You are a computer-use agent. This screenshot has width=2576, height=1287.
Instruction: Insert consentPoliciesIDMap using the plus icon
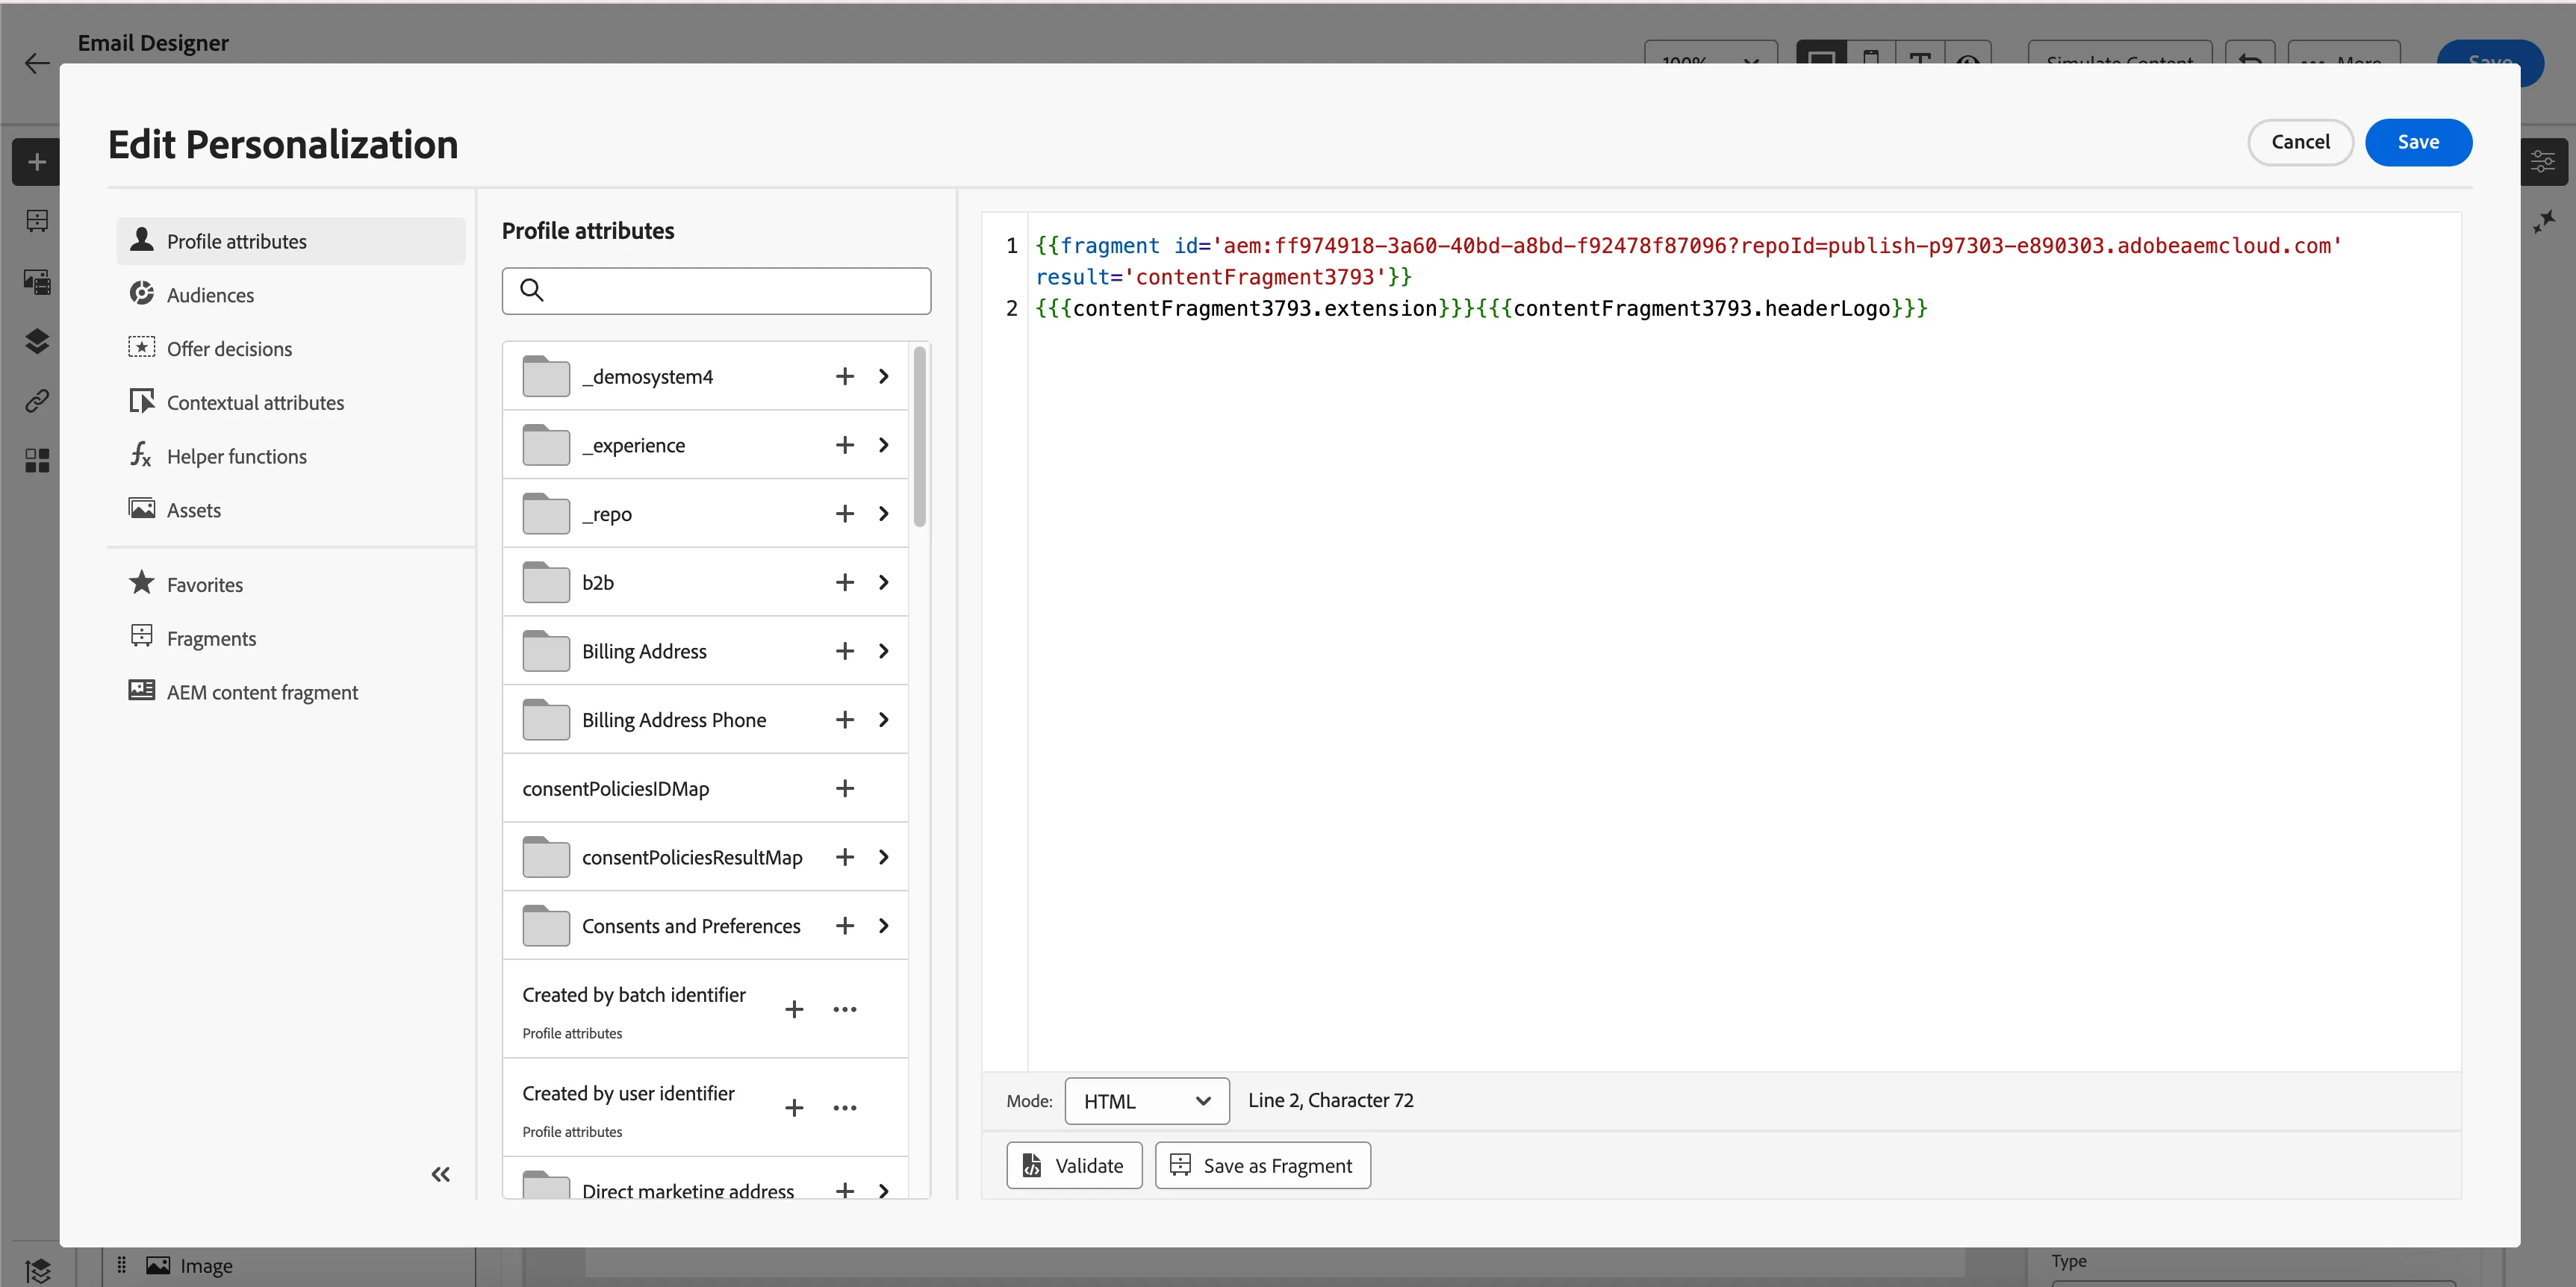click(x=845, y=788)
